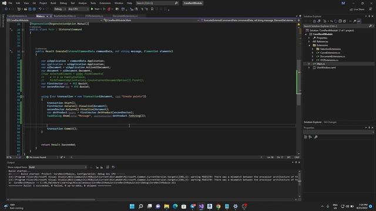The width and height of the screenshot is (376, 211).
Task: Toggle auto-hide pin of Output panel
Action: click(296, 162)
